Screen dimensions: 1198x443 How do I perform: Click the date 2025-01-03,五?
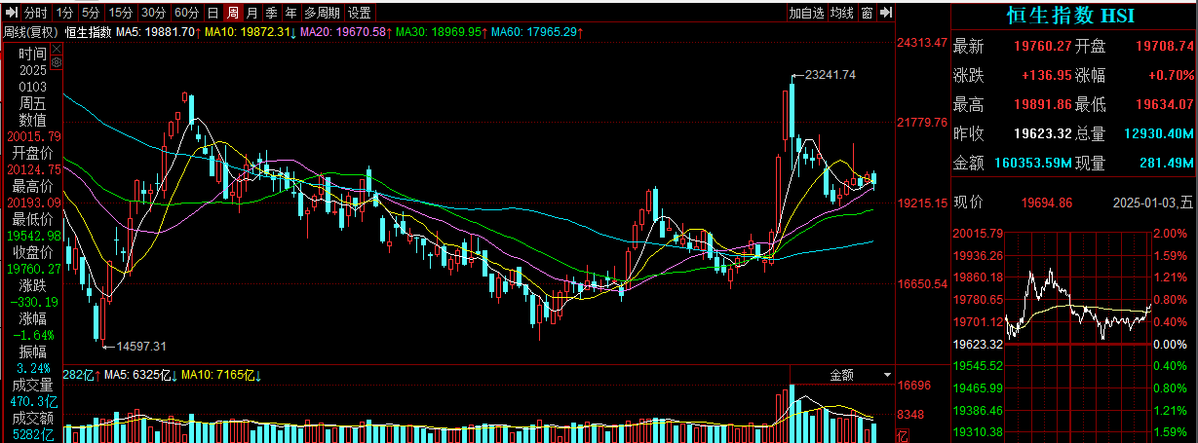pyautogui.click(x=1153, y=203)
